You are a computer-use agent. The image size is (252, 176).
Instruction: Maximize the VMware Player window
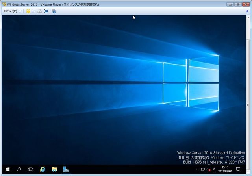point(238,4)
